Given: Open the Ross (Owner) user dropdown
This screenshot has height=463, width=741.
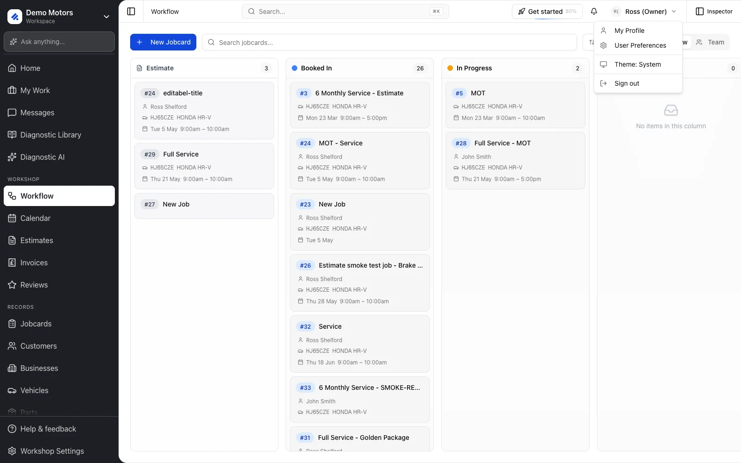Looking at the screenshot, I should point(644,12).
